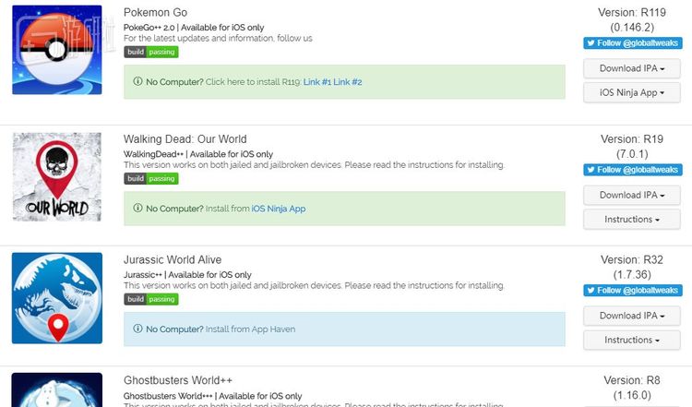The height and width of the screenshot is (407, 692).
Task: Click the Pokemon Go app icon
Action: pyautogui.click(x=57, y=50)
